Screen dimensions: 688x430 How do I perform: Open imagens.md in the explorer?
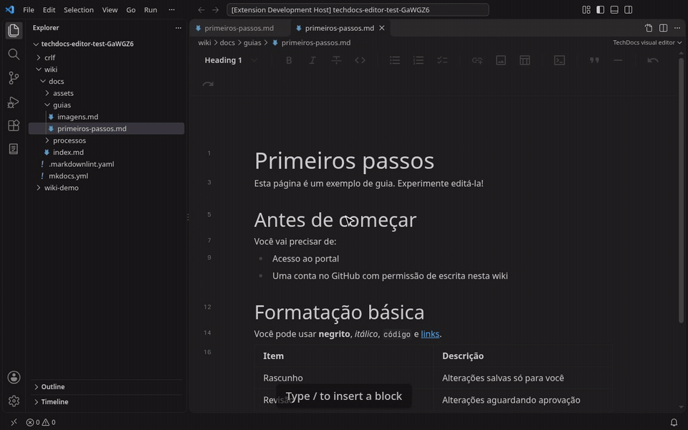point(106,117)
